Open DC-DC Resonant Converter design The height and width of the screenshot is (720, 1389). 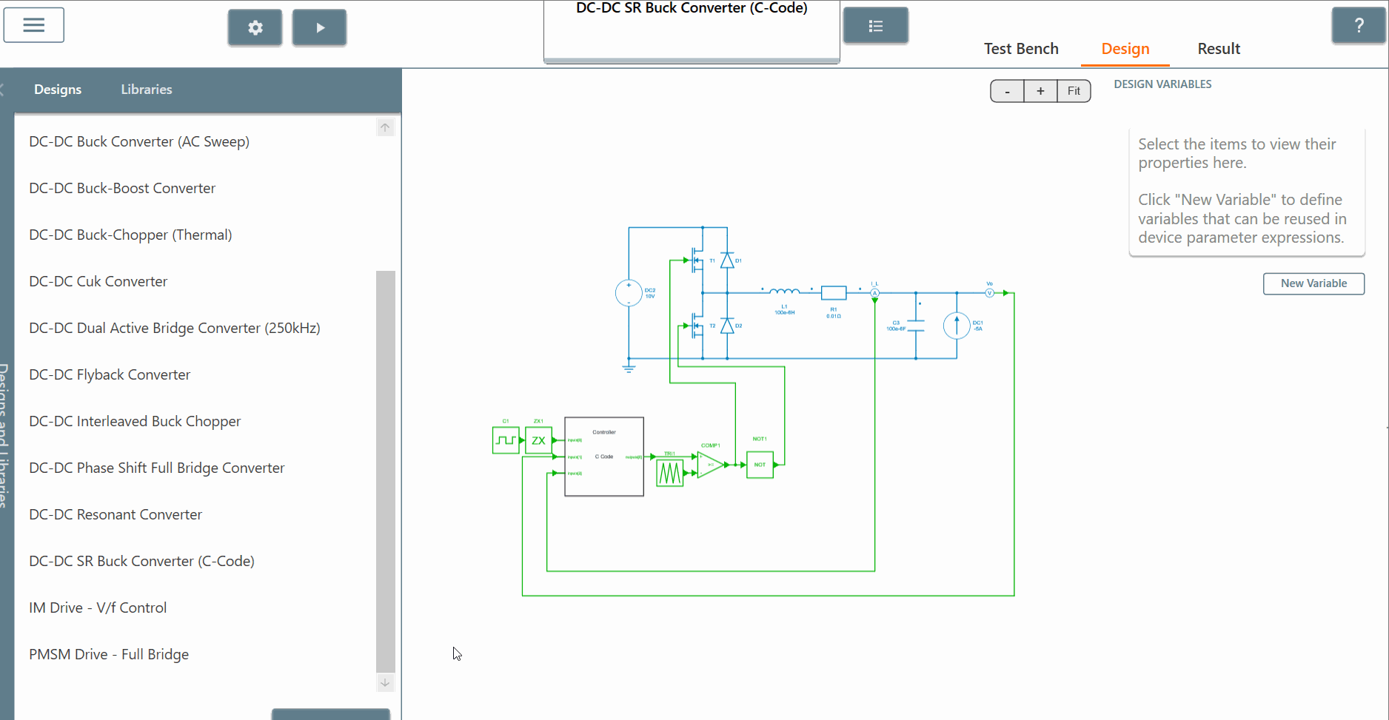(x=116, y=514)
